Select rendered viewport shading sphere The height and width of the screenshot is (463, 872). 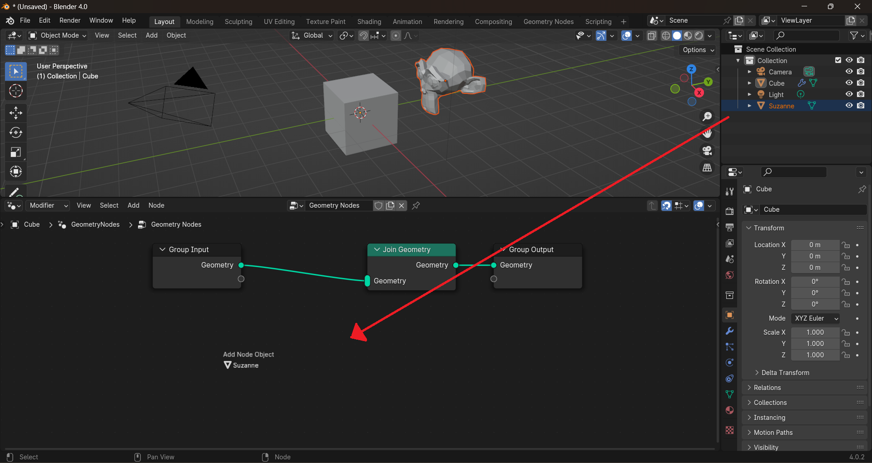pyautogui.click(x=699, y=35)
